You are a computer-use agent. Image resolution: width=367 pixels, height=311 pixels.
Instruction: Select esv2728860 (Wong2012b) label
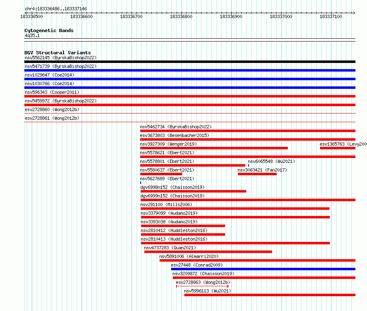(x=52, y=109)
